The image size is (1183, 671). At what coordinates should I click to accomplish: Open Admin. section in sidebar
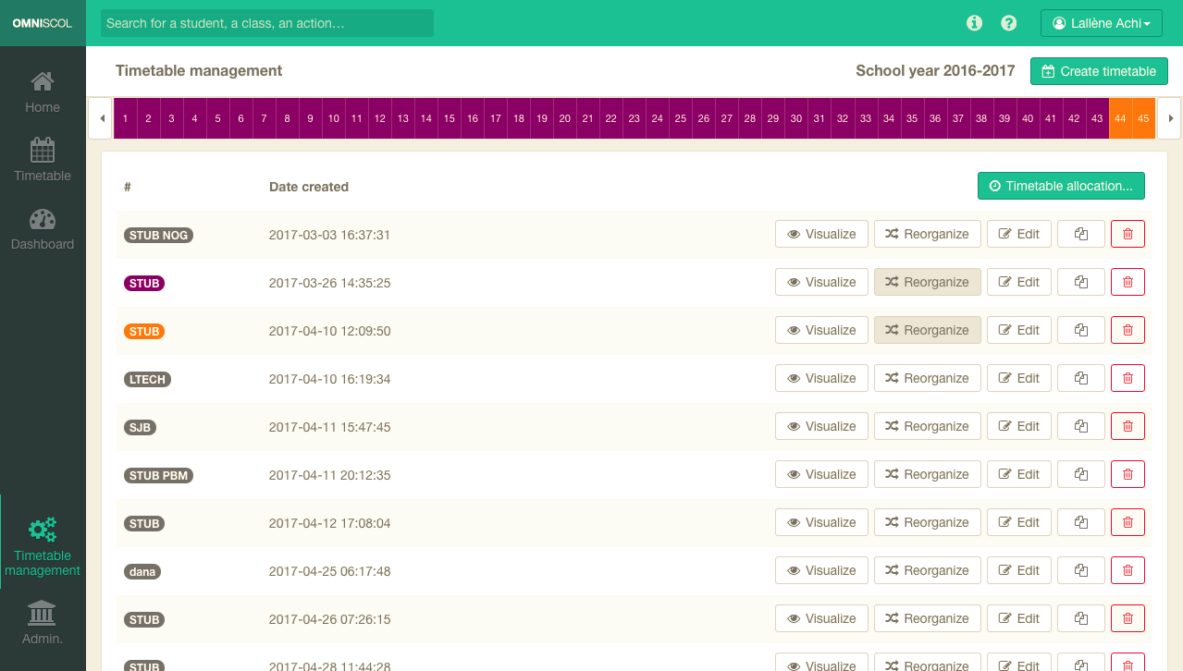43,622
